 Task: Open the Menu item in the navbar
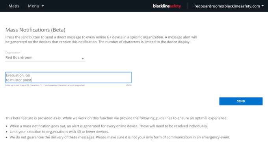[x=36, y=6]
